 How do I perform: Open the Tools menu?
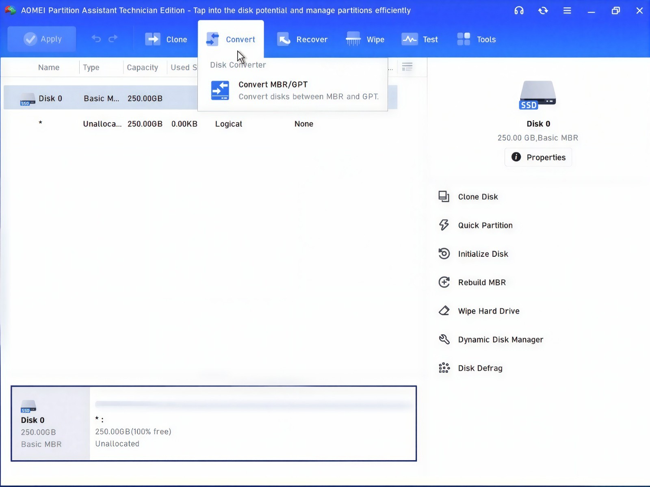(x=477, y=39)
